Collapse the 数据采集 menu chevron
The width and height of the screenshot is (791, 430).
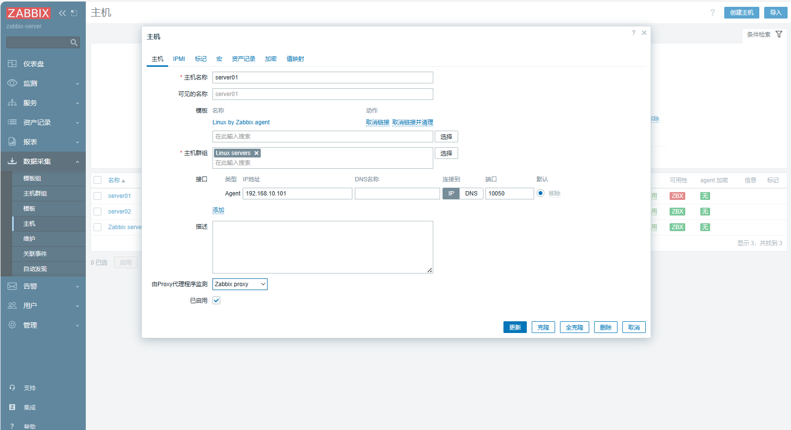coord(77,162)
